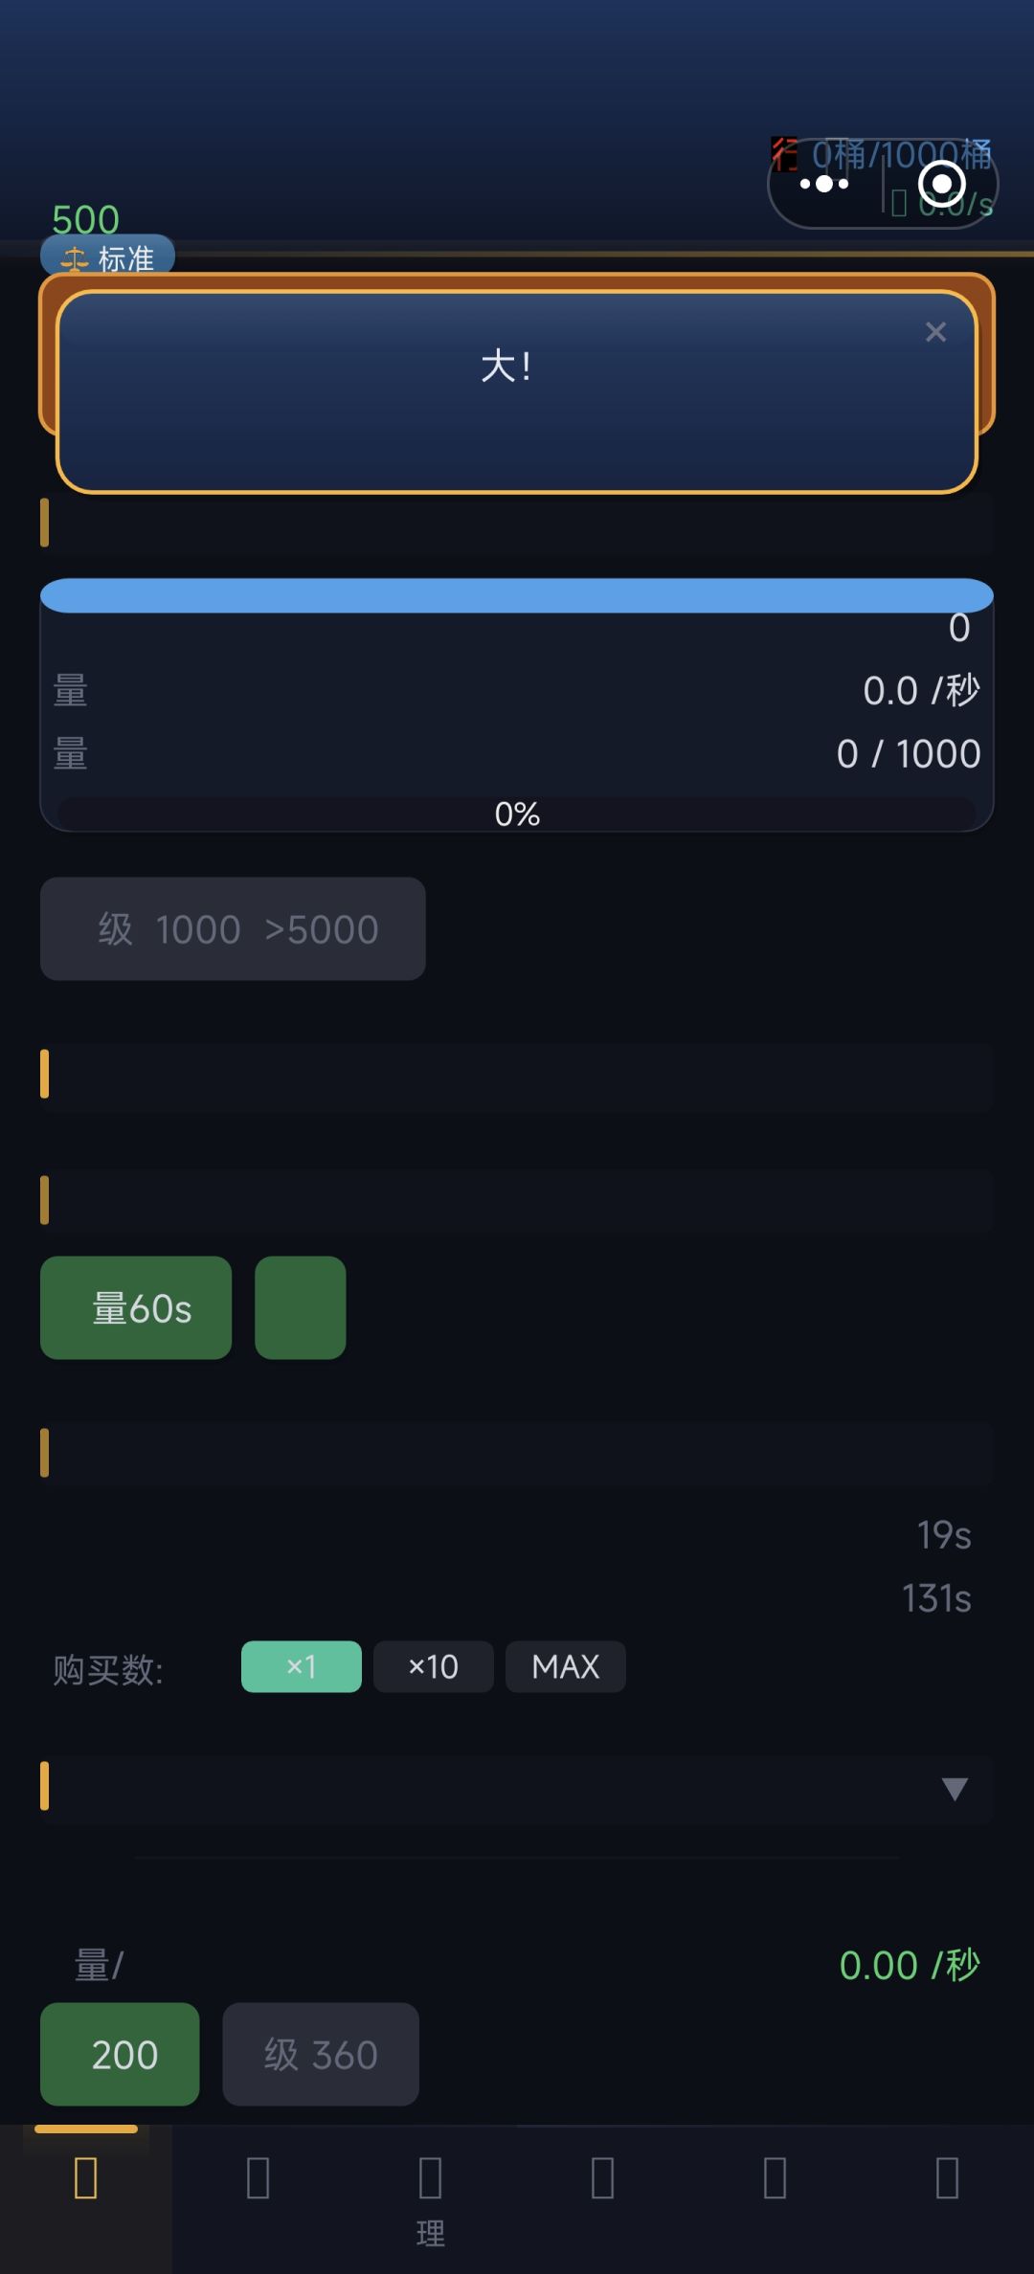
Task: Dismiss the 大! popup with X
Action: coord(935,332)
